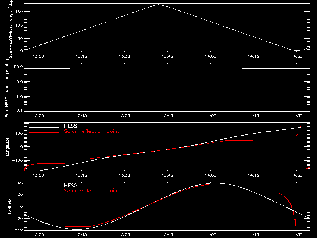The height and width of the screenshot is (238, 317).
Task: Click 14:30 time label under Longitude plot
Action: point(296,175)
